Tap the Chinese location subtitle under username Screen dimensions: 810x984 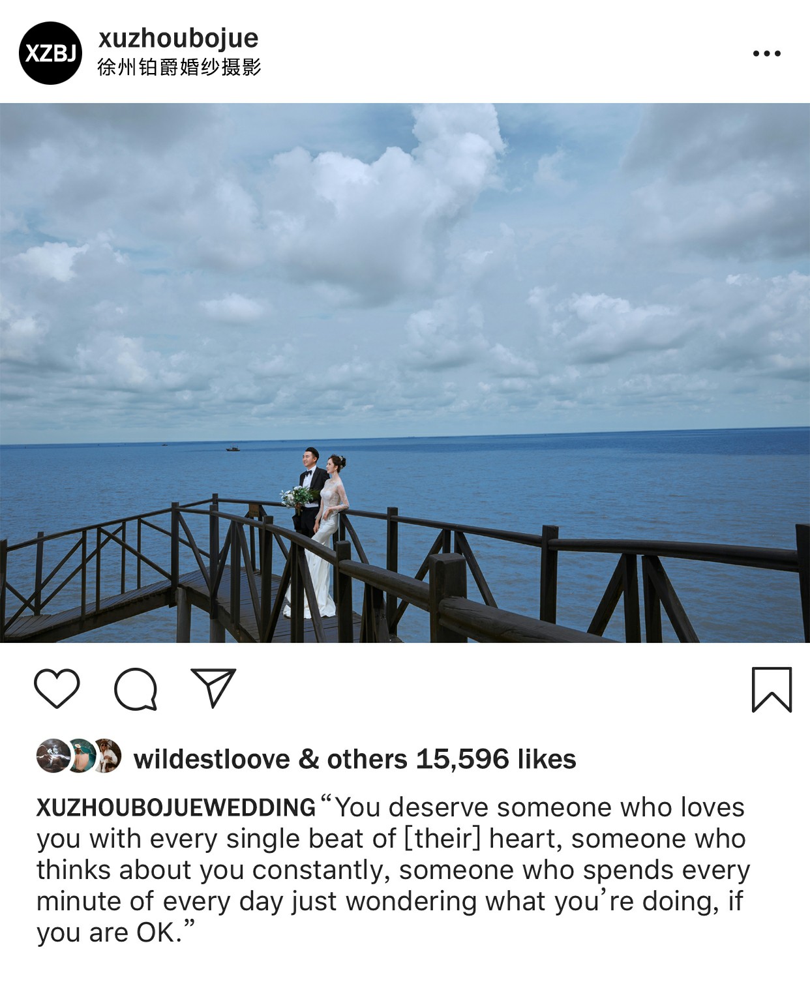coord(179,67)
